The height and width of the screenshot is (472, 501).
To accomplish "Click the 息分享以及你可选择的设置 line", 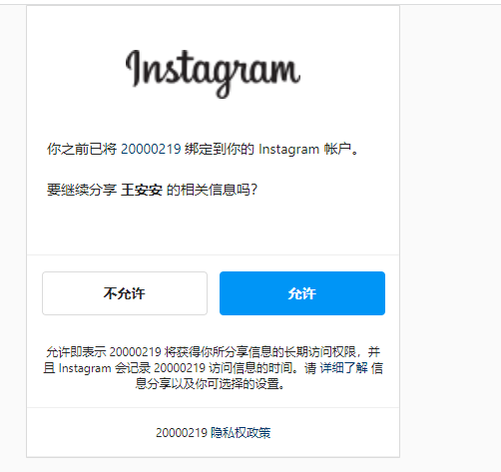I will (211, 384).
